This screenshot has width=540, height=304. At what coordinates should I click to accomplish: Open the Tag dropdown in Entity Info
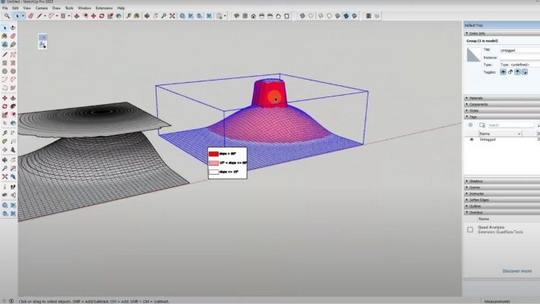click(x=517, y=50)
